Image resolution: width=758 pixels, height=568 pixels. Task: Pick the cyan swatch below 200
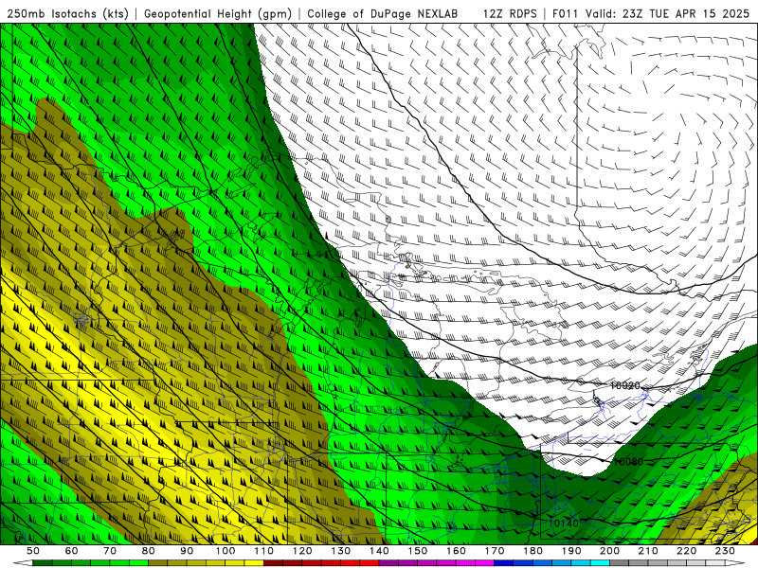tap(600, 563)
